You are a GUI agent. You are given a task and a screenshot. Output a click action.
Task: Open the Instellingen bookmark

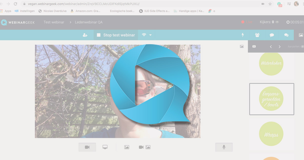coord(25,11)
